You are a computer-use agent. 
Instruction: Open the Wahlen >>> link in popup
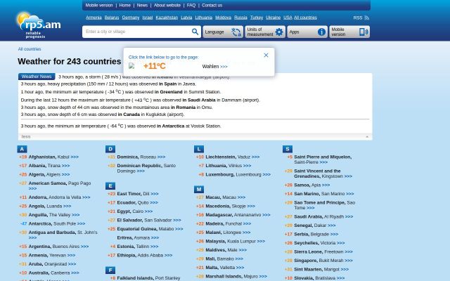pyautogui.click(x=214, y=66)
